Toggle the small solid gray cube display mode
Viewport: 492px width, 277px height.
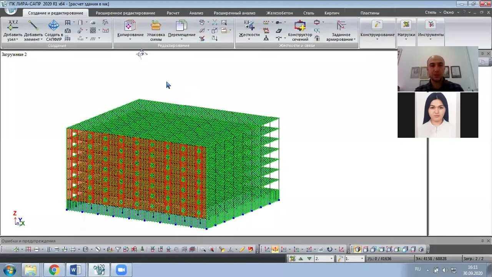[x=421, y=249]
